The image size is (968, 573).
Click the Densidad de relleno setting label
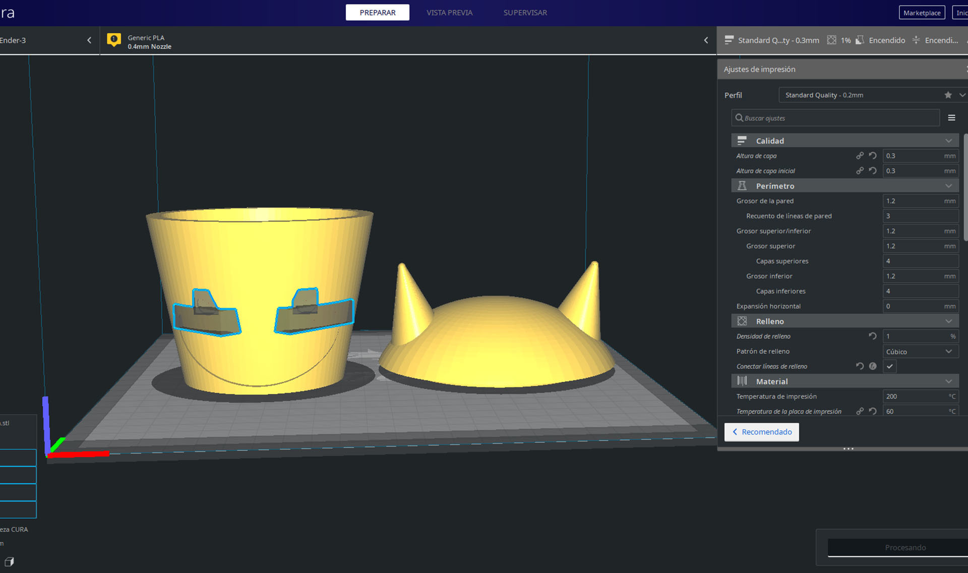763,336
